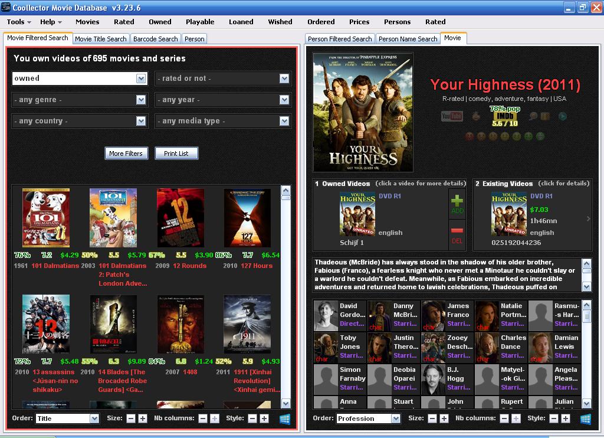The width and height of the screenshot is (604, 438).
Task: Open the Person Name Search tab
Action: (x=408, y=38)
